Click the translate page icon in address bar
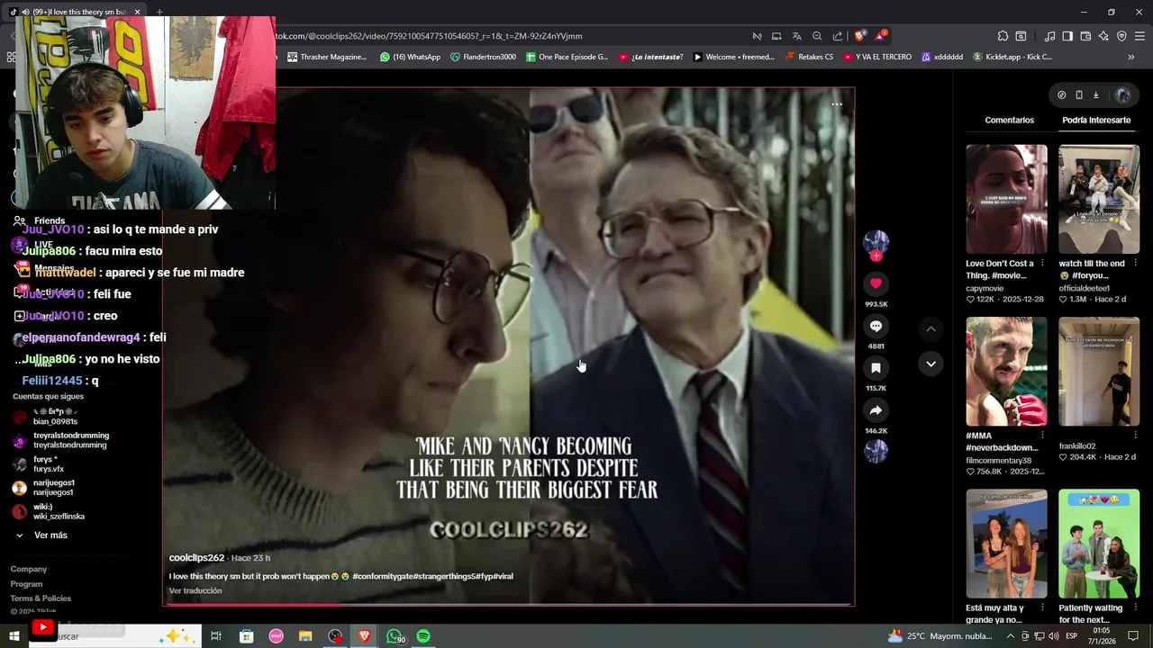Screen dimensions: 1153x648 pyautogui.click(x=796, y=36)
